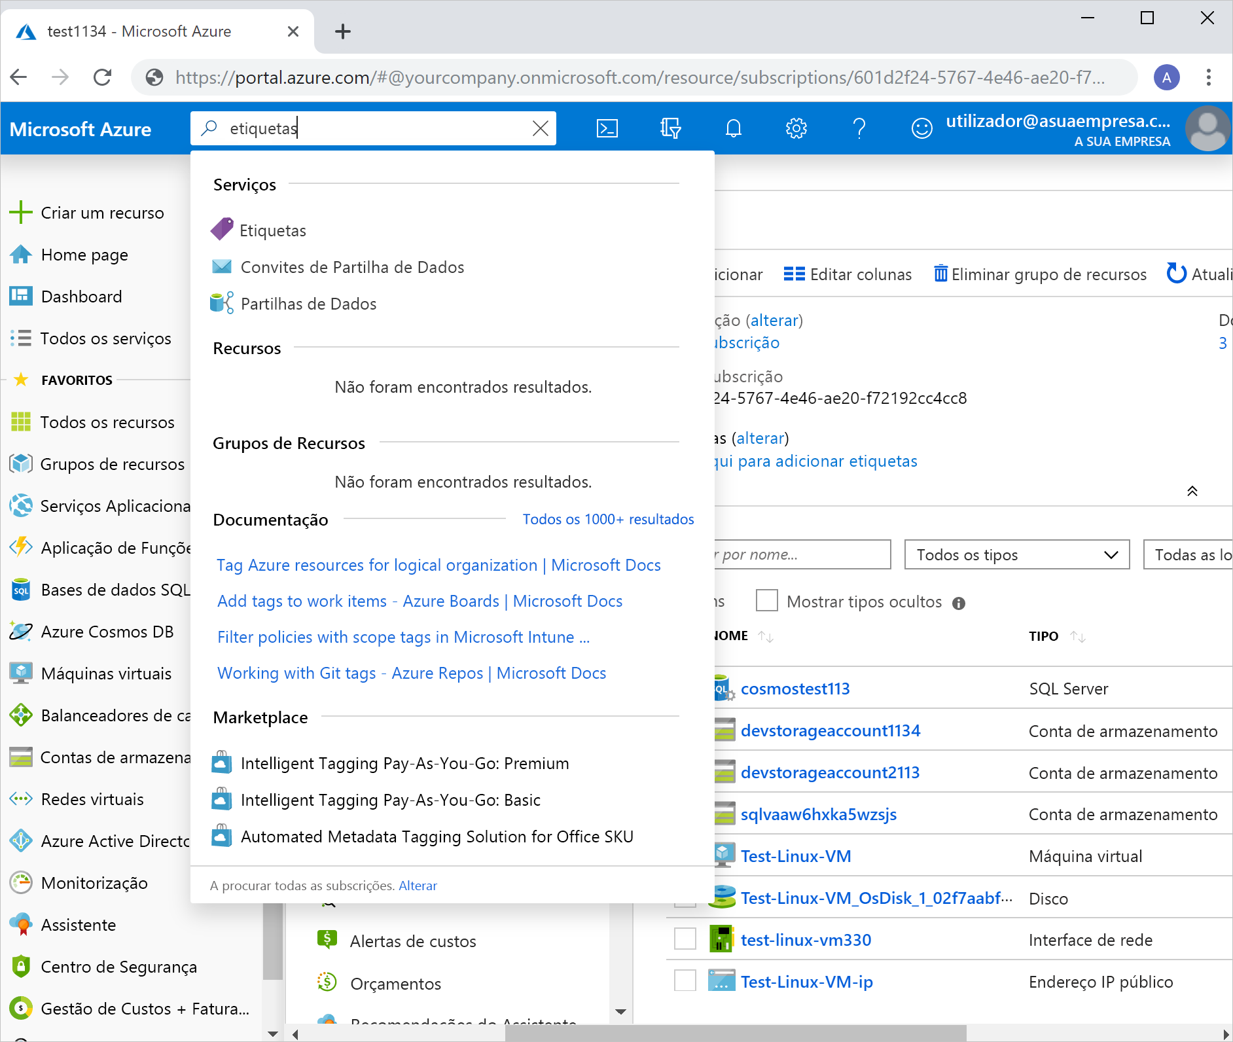
Task: Select Convites de Partilha de Dados result
Action: 338,267
